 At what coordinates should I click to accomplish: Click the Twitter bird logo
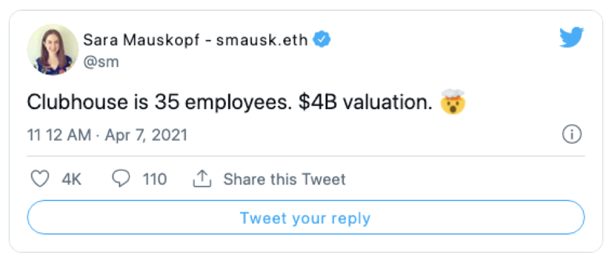pos(571,39)
